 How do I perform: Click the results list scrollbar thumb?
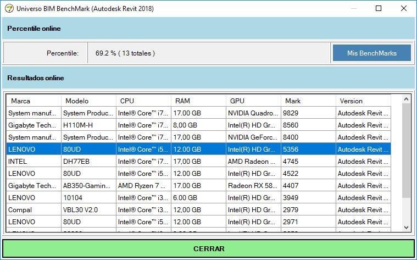406,151
